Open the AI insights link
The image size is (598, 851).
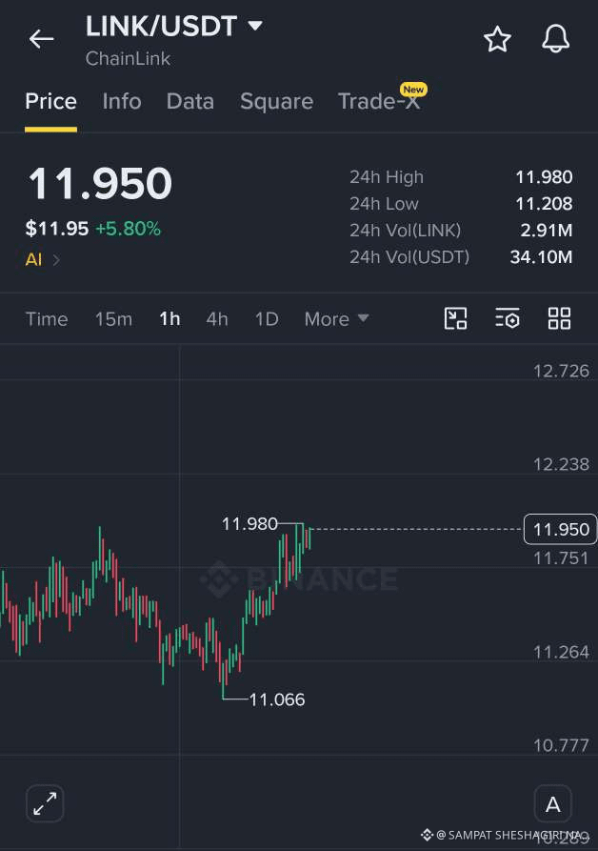[x=42, y=259]
